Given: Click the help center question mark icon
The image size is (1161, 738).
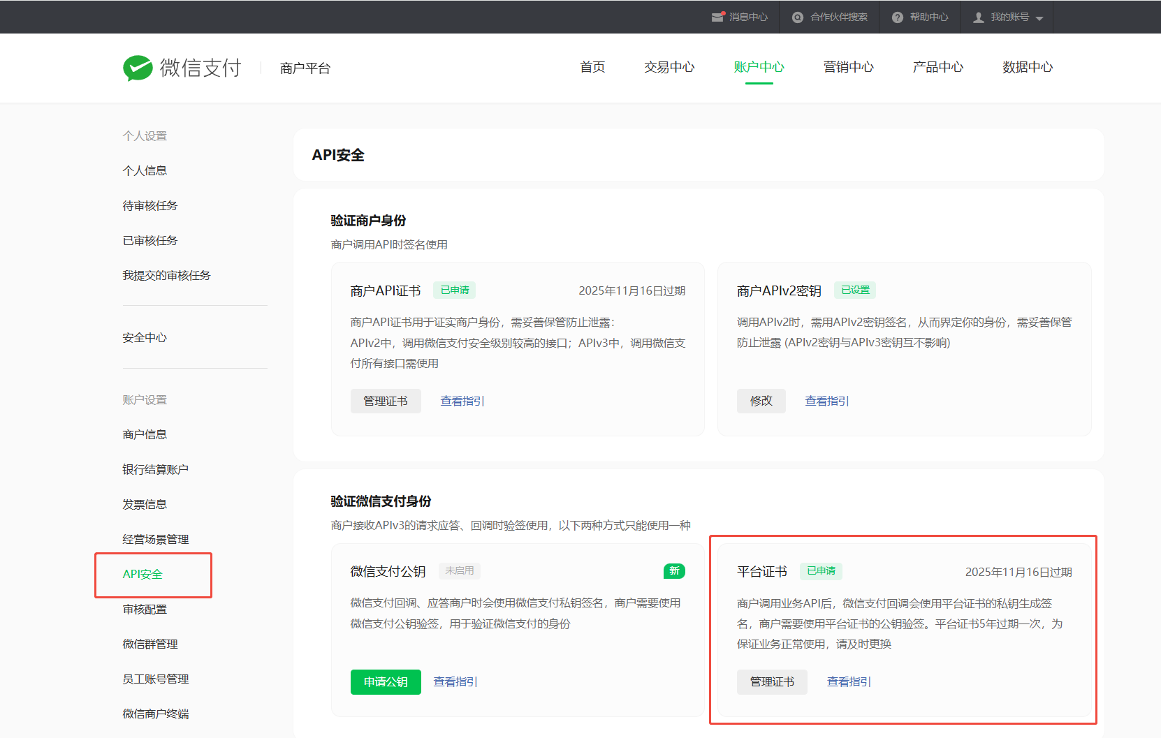Looking at the screenshot, I should coord(898,17).
